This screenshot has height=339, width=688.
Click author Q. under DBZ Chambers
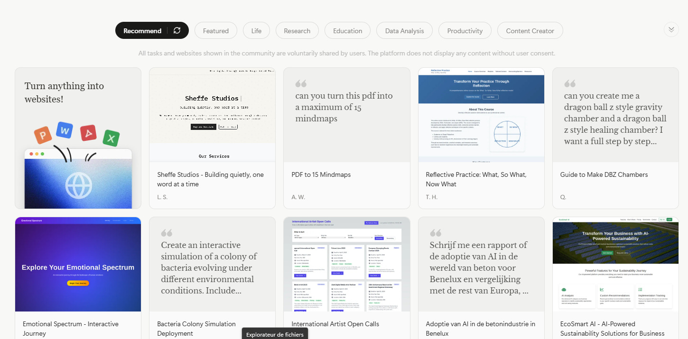pyautogui.click(x=563, y=197)
